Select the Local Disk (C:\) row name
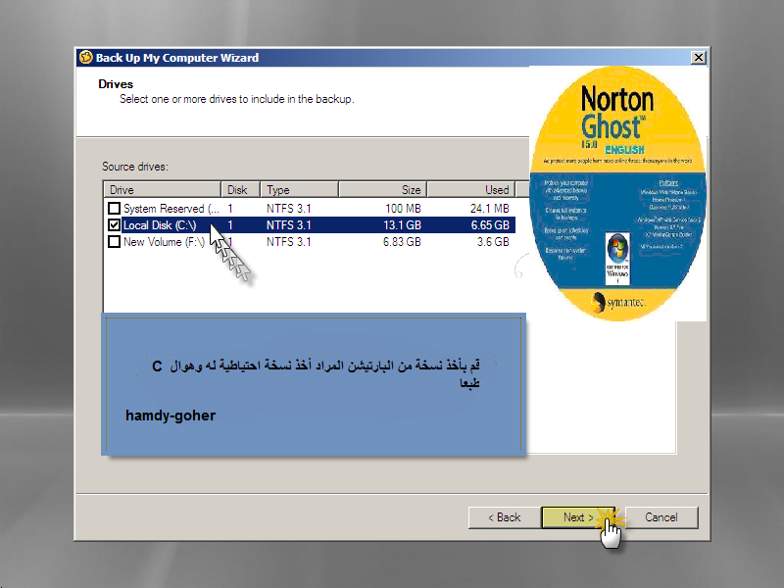Screen dimensions: 784x588 pyautogui.click(x=160, y=225)
